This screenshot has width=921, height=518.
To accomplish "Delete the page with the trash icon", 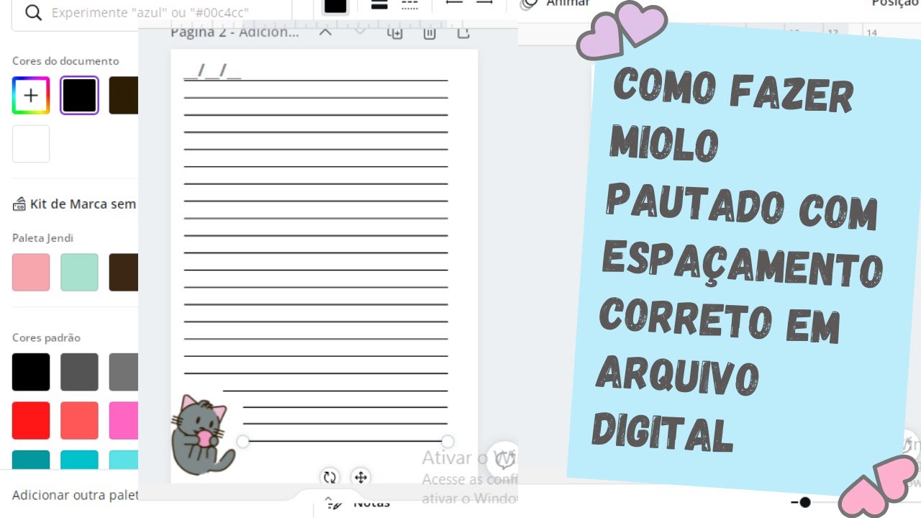I will point(430,32).
